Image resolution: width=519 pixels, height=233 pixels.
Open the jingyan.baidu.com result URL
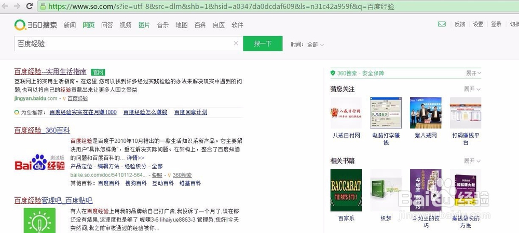(x=36, y=98)
